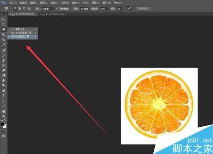Click the black foreground color swatch
Image resolution: width=213 pixels, height=154 pixels.
pyautogui.click(x=3, y=124)
